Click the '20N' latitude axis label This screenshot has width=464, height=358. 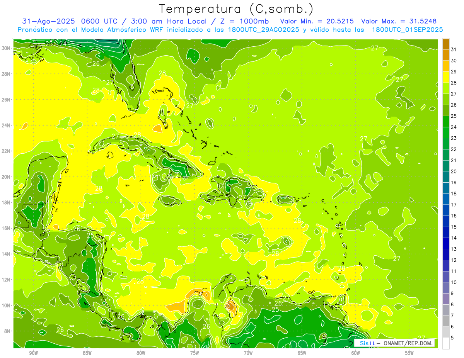click(x=6, y=177)
